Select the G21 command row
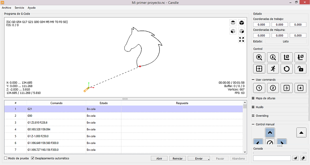This screenshot has width=310, height=165. pos(124,109)
